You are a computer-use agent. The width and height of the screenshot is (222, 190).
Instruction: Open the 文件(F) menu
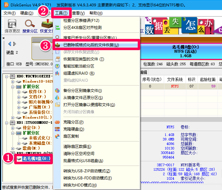click(x=9, y=13)
